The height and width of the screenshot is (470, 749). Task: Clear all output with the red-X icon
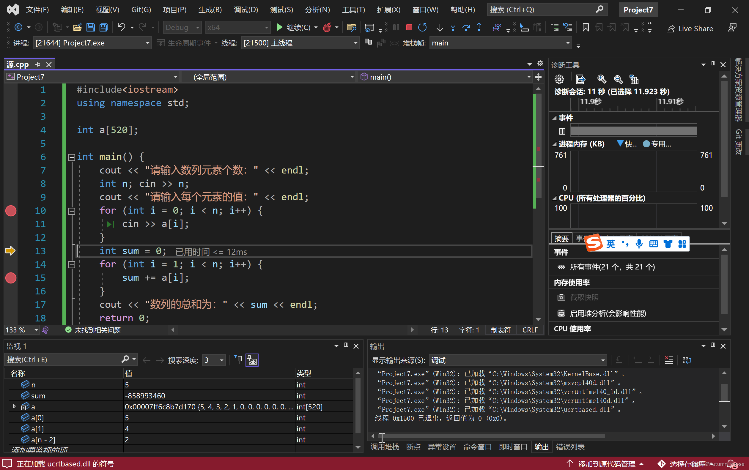[x=668, y=360]
